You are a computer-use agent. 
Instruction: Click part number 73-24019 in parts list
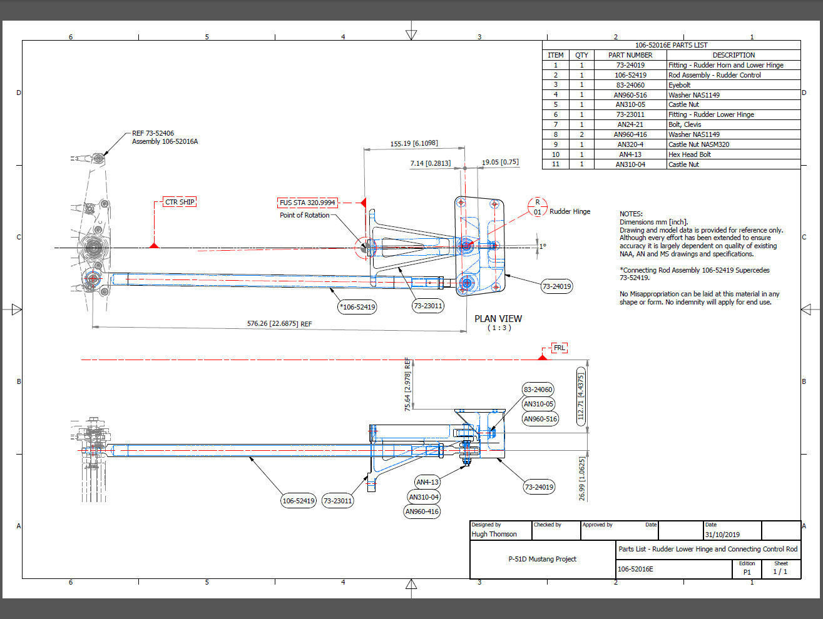pyautogui.click(x=630, y=65)
